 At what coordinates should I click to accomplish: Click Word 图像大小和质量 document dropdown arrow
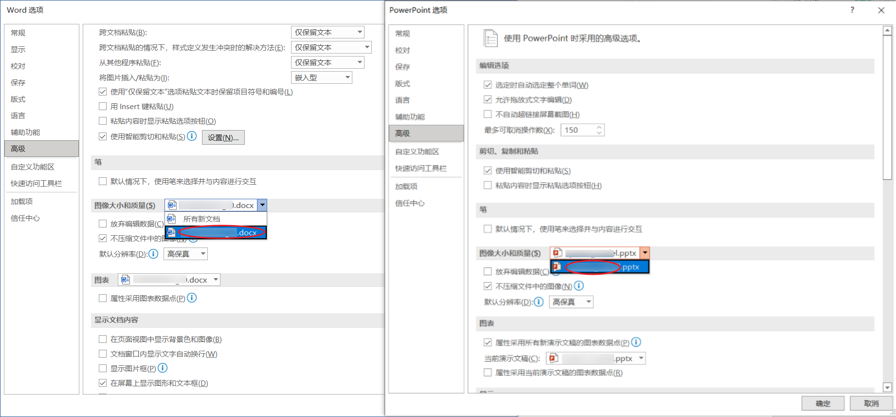click(x=262, y=205)
